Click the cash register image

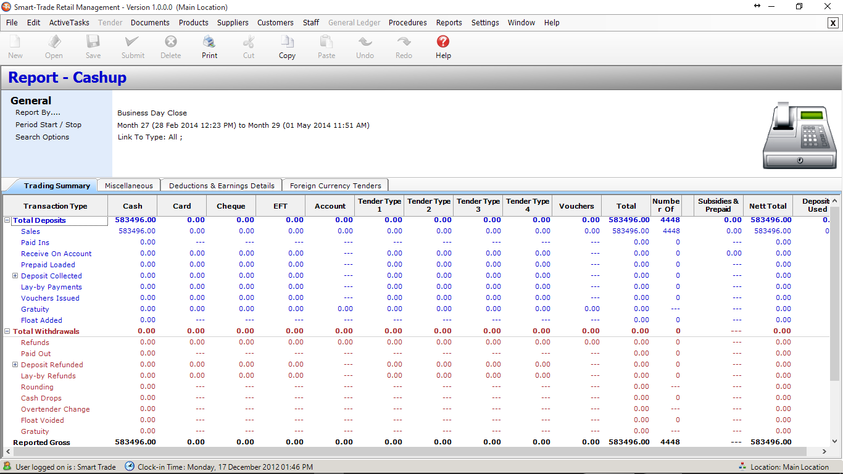[800, 136]
